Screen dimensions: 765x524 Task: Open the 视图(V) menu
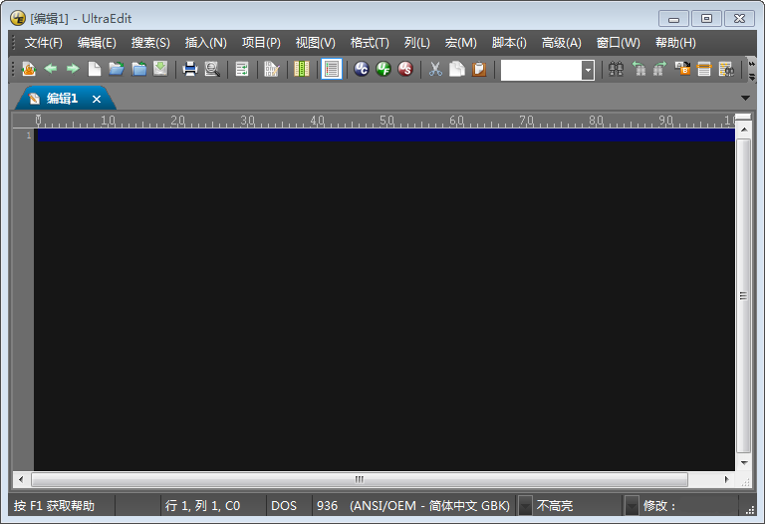point(315,43)
